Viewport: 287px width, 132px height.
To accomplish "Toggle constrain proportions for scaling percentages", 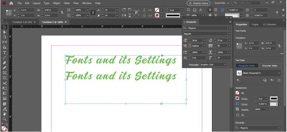I will point(93,12).
